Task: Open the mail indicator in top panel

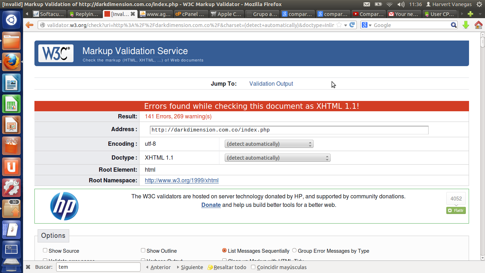Action: click(367, 4)
